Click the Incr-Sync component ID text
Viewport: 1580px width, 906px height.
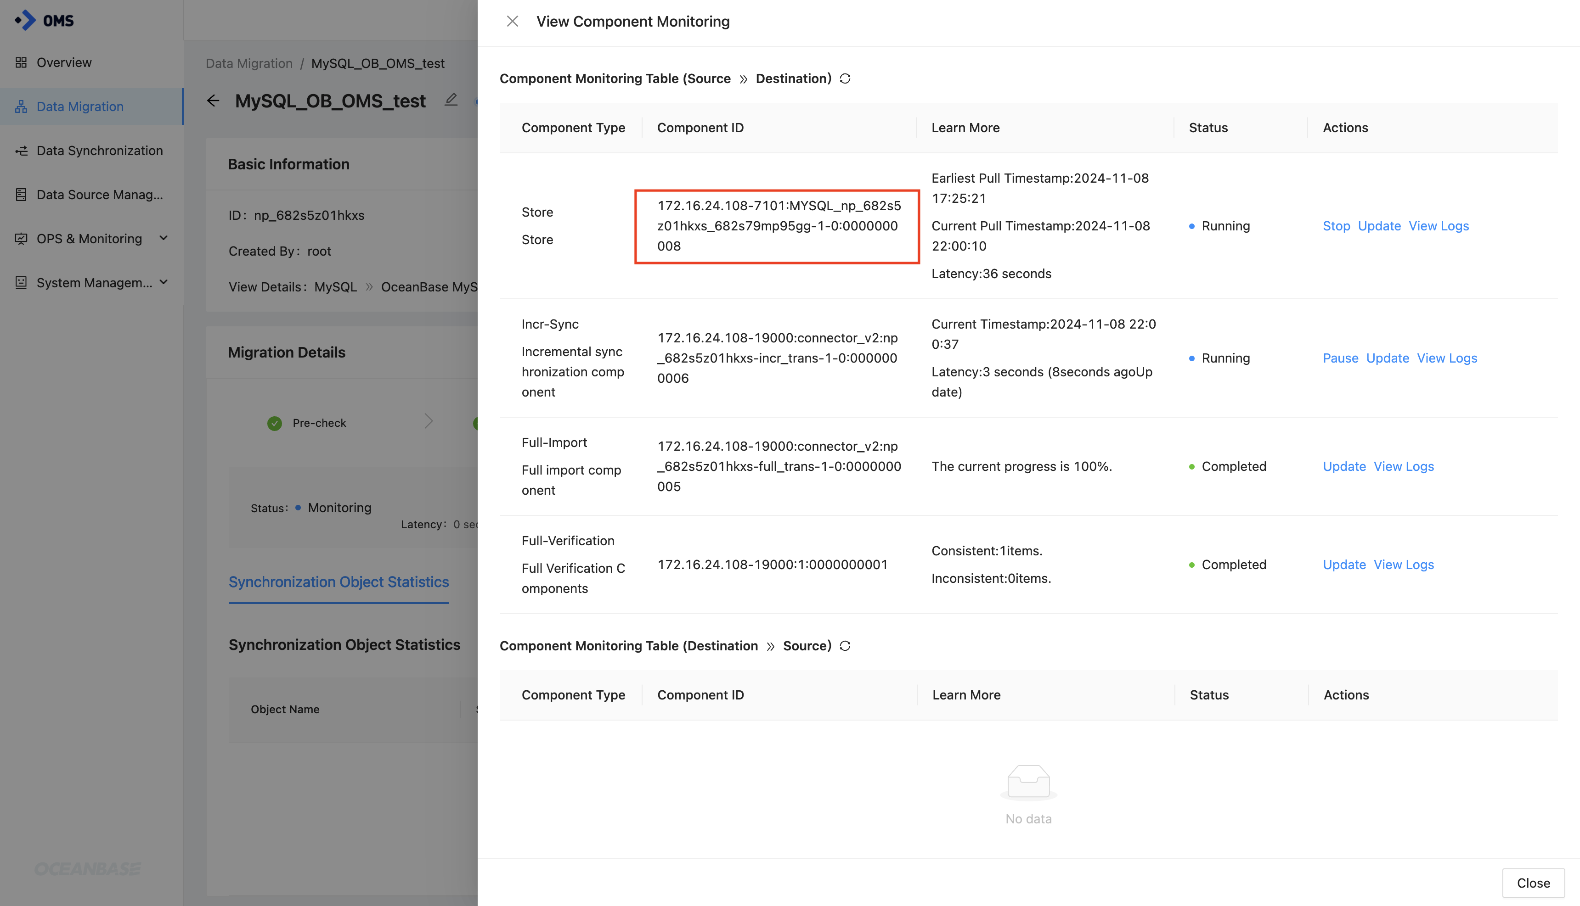(x=778, y=358)
